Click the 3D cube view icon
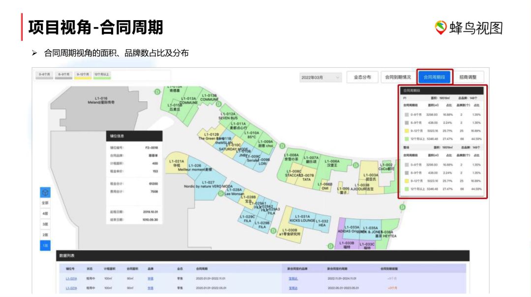531x297 pixels. pos(45,192)
